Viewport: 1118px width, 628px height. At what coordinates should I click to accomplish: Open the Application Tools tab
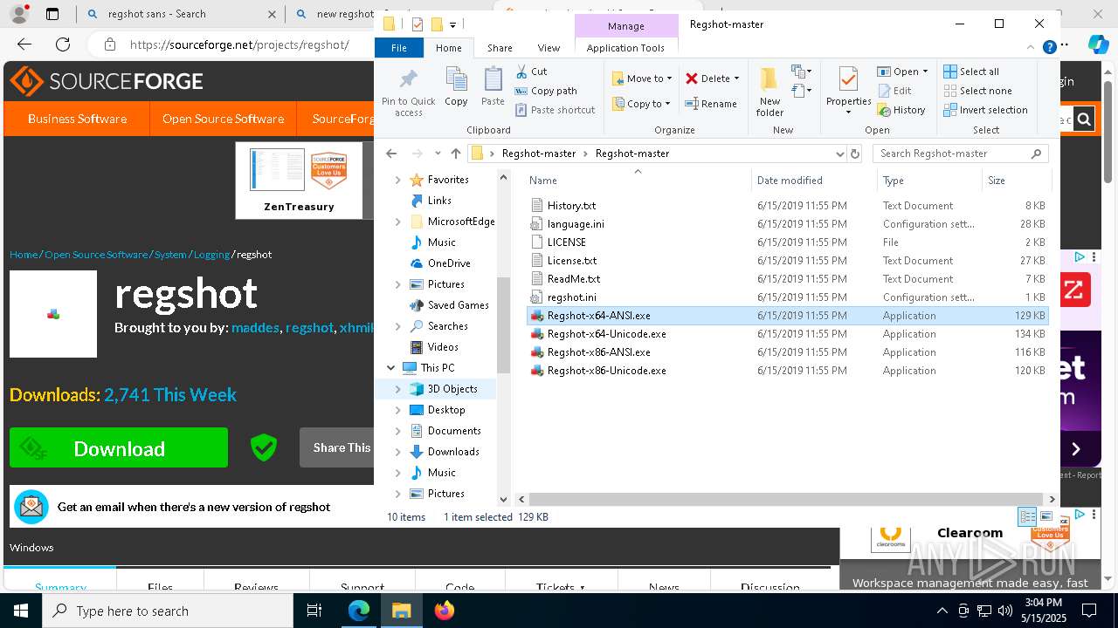pos(625,48)
